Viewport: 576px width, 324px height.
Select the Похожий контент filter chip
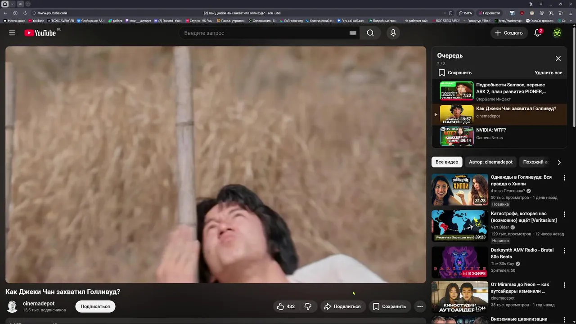click(x=535, y=162)
